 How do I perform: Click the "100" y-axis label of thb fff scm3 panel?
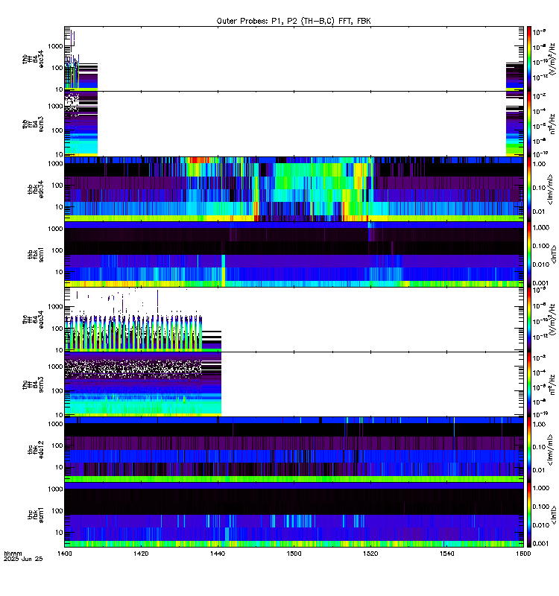pyautogui.click(x=57, y=130)
